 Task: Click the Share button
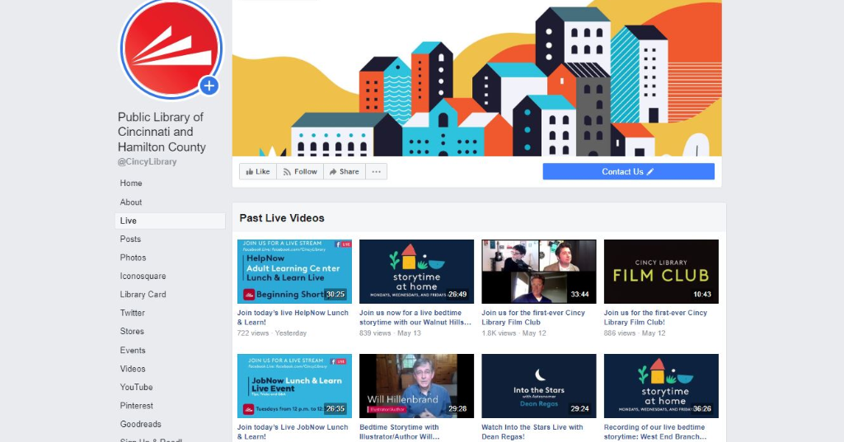tap(345, 171)
